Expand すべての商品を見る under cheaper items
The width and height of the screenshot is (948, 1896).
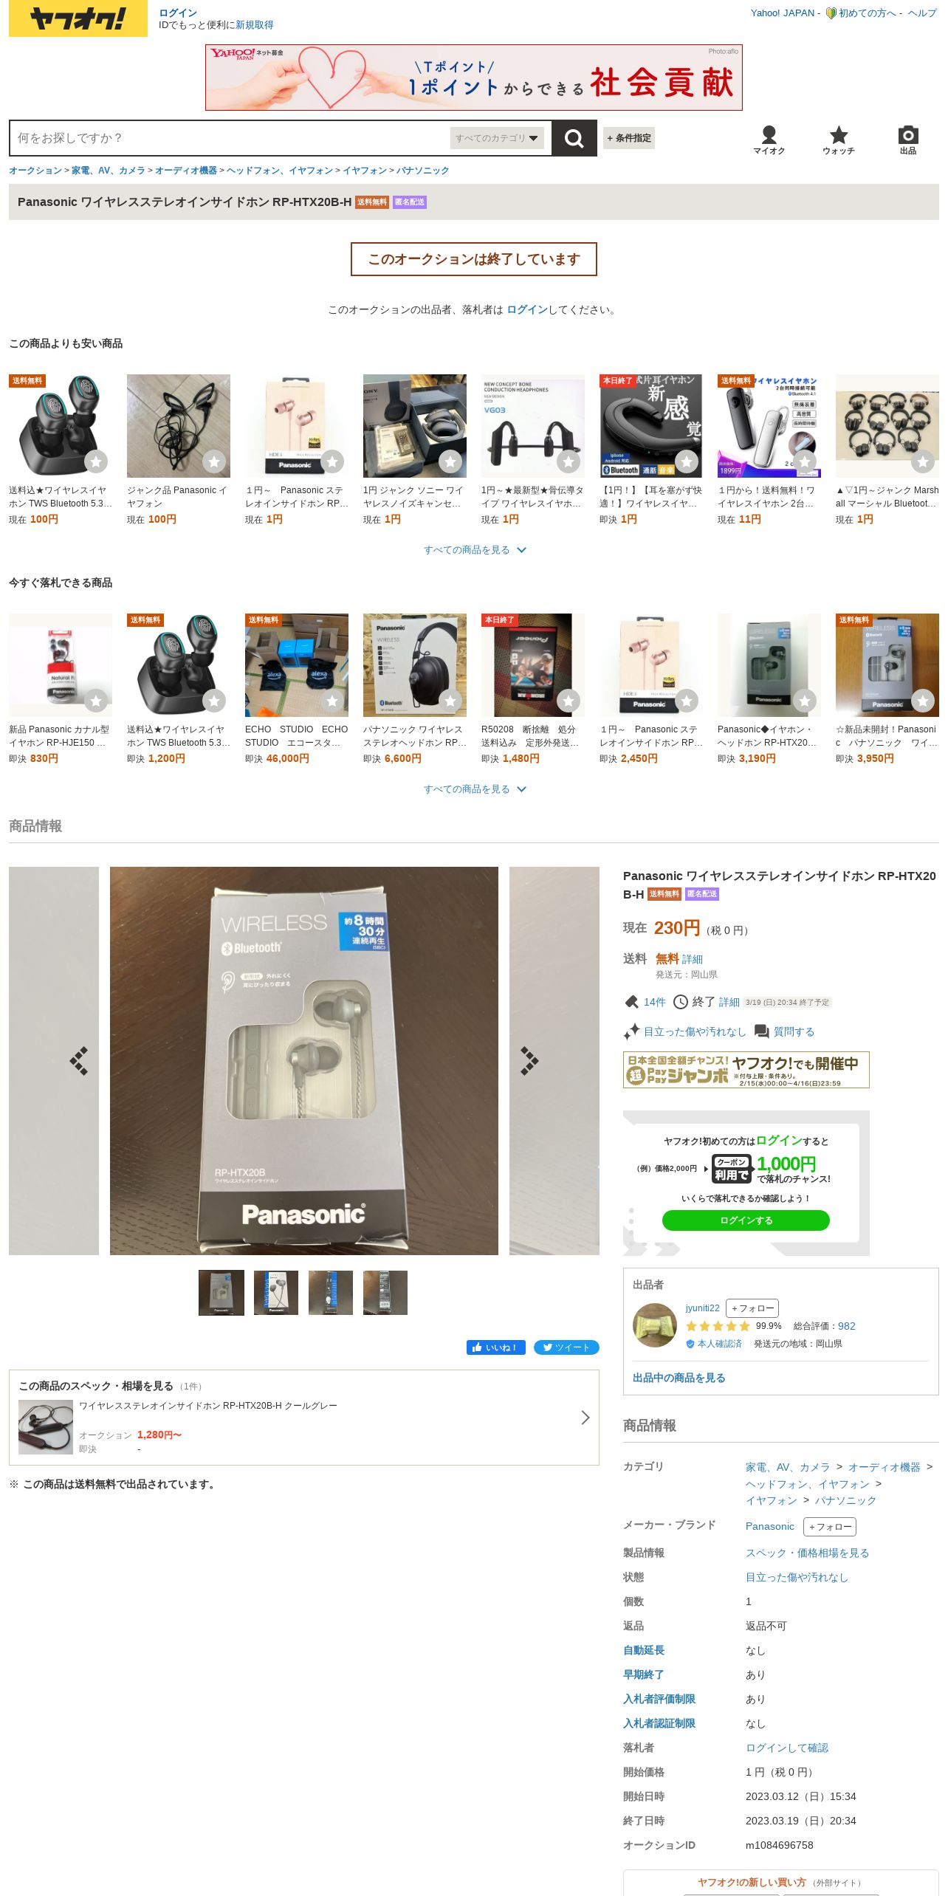pos(474,550)
